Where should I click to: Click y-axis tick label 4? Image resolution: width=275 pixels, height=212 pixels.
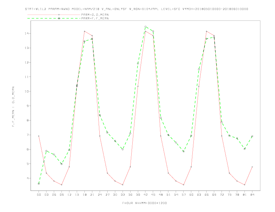tap(28, 178)
